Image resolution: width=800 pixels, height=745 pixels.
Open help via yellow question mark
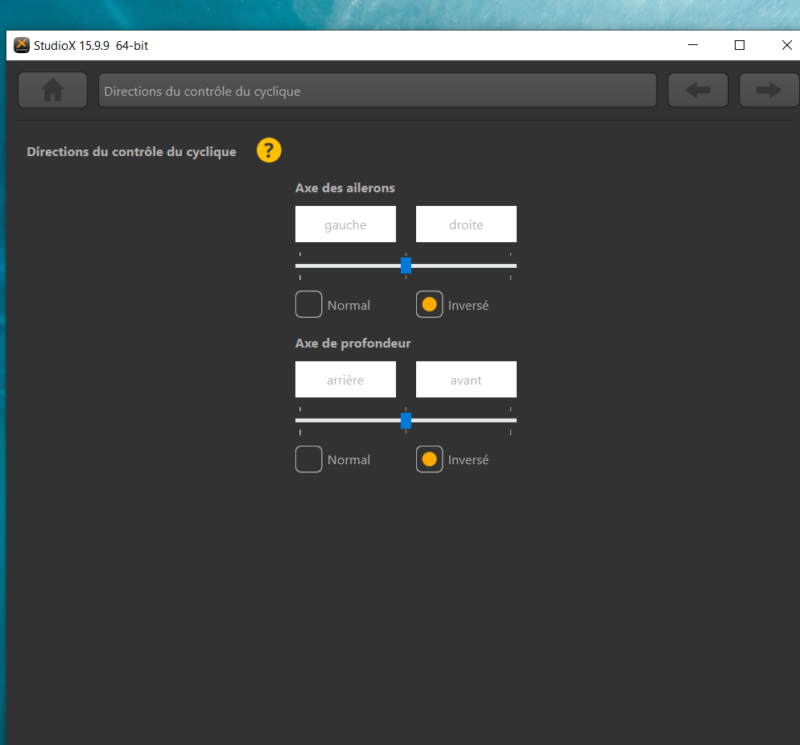(269, 150)
